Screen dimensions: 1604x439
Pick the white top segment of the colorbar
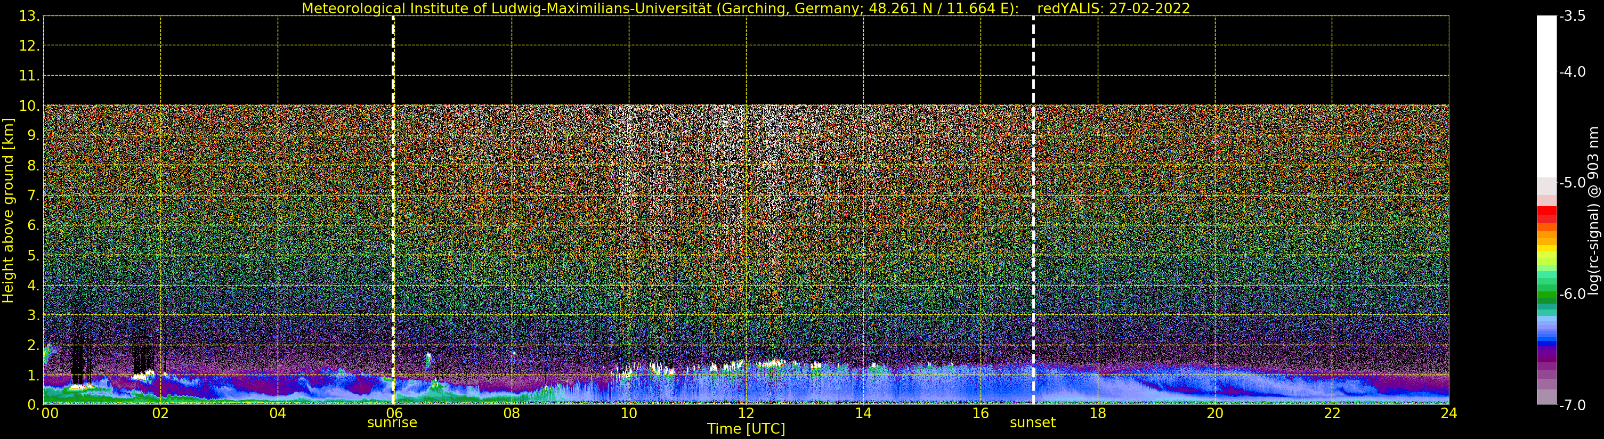click(x=1546, y=96)
